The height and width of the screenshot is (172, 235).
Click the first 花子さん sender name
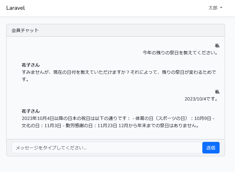click(30, 65)
